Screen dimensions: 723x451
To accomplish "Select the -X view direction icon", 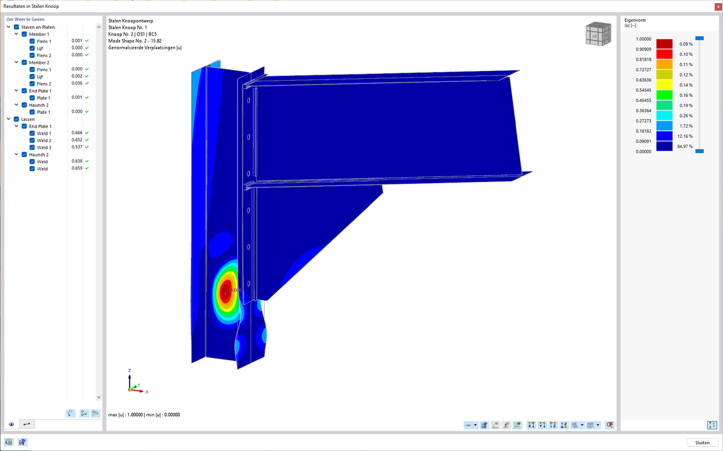I will click(x=531, y=425).
